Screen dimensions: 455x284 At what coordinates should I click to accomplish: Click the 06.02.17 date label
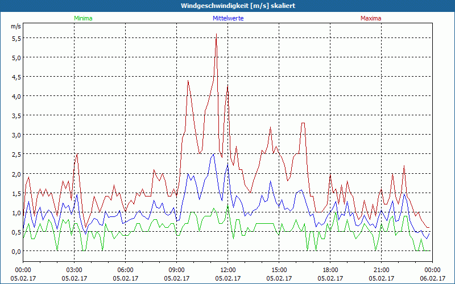(x=432, y=278)
